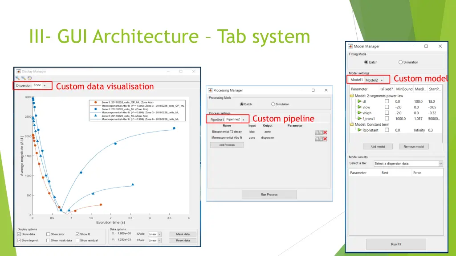Switch to the Model2 tab
Viewport: 456px width, 256px height.
click(371, 80)
